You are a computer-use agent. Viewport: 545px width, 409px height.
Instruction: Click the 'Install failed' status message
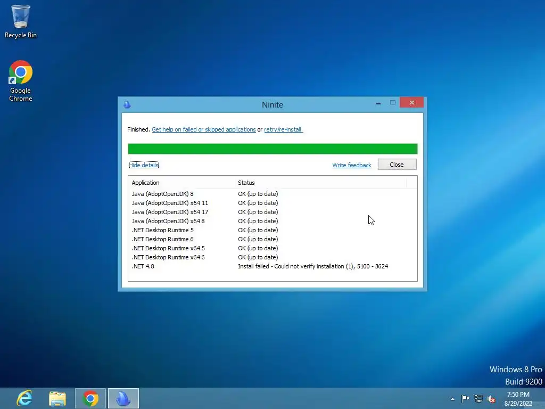313,266
